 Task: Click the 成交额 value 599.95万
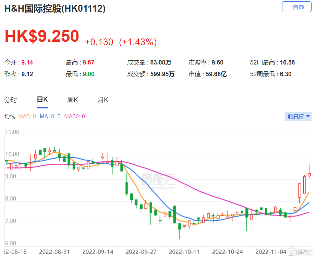click(162, 74)
